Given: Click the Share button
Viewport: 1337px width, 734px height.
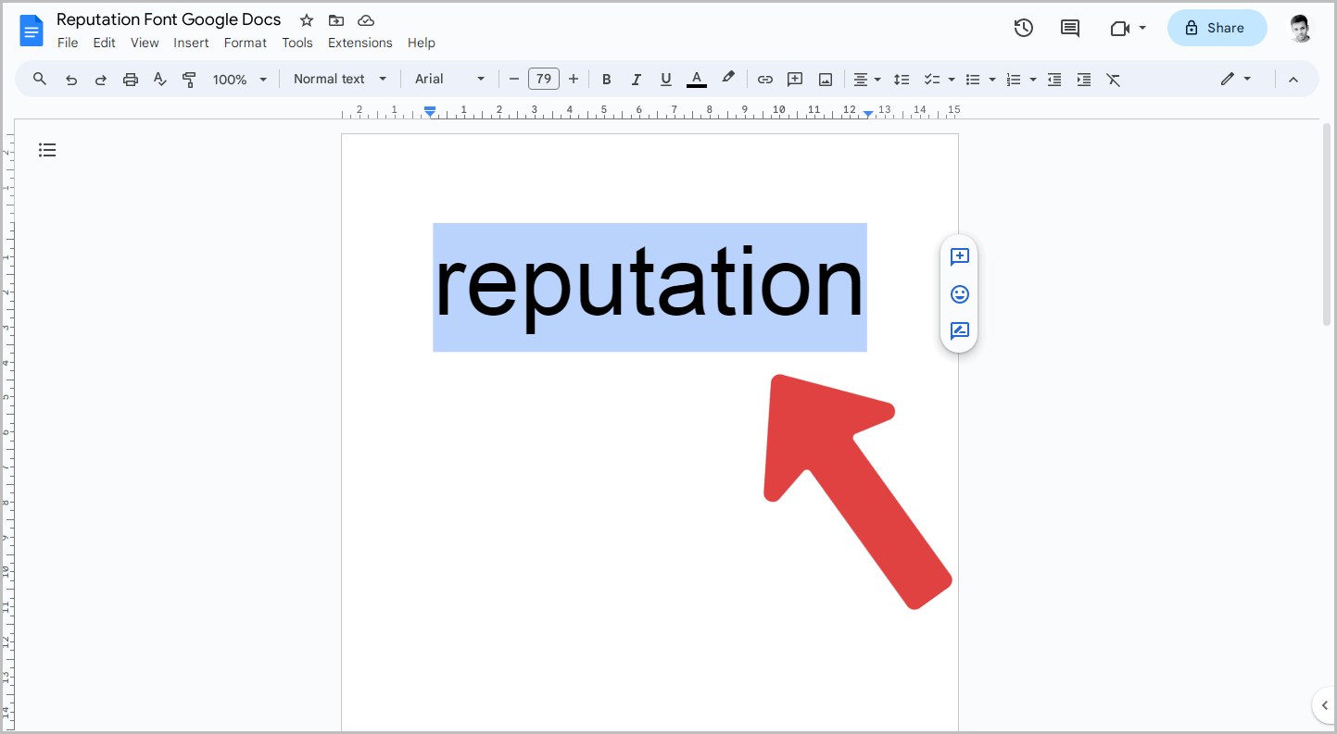Looking at the screenshot, I should 1217,28.
